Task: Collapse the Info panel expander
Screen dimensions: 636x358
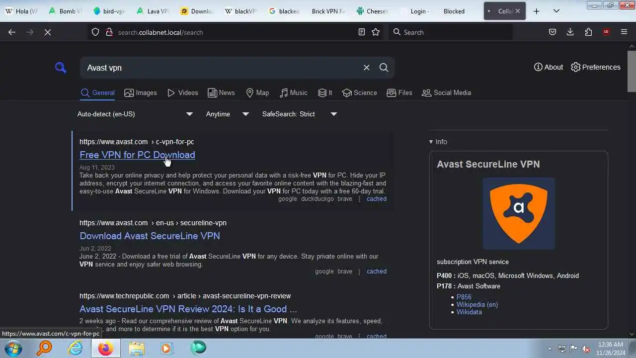Action: (x=438, y=142)
